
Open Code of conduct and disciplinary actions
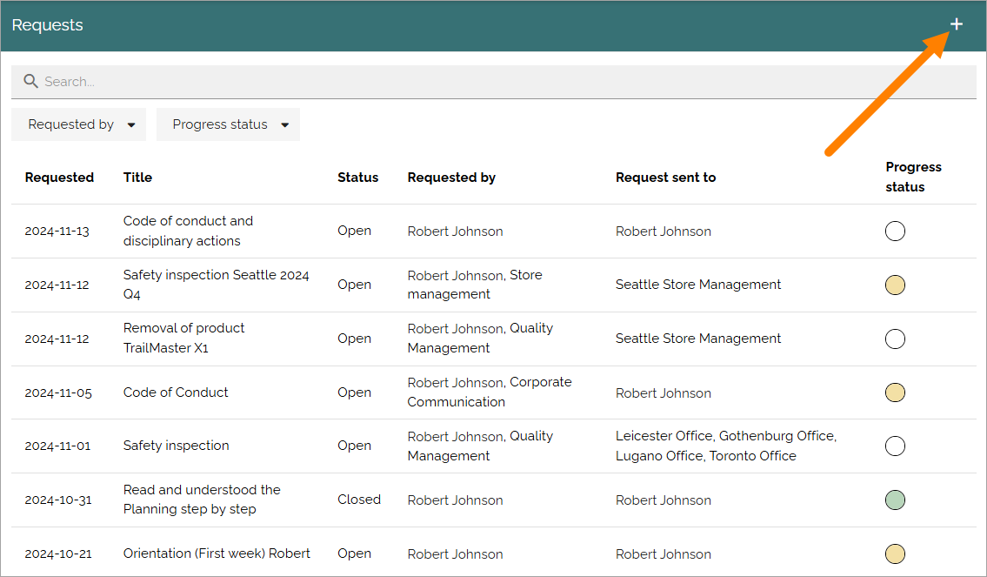(x=188, y=231)
